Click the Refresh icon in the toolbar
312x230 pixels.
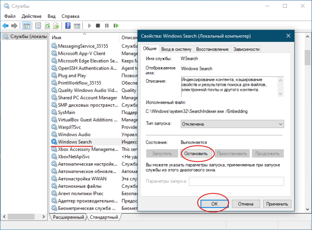click(x=48, y=26)
